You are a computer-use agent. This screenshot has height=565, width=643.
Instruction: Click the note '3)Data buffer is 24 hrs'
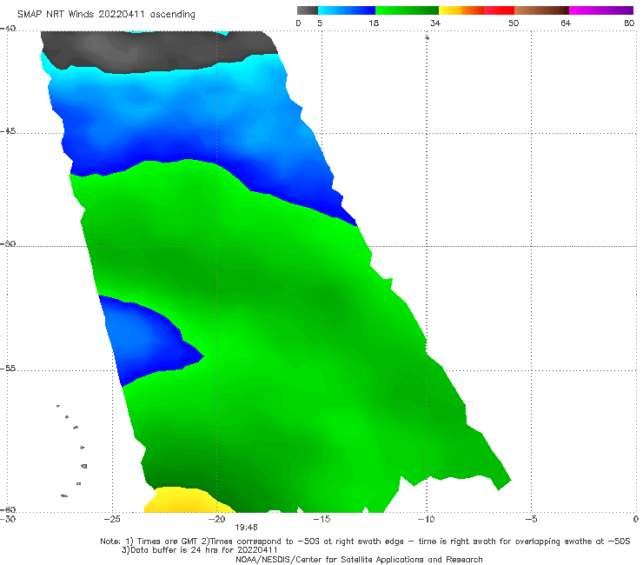tap(200, 550)
